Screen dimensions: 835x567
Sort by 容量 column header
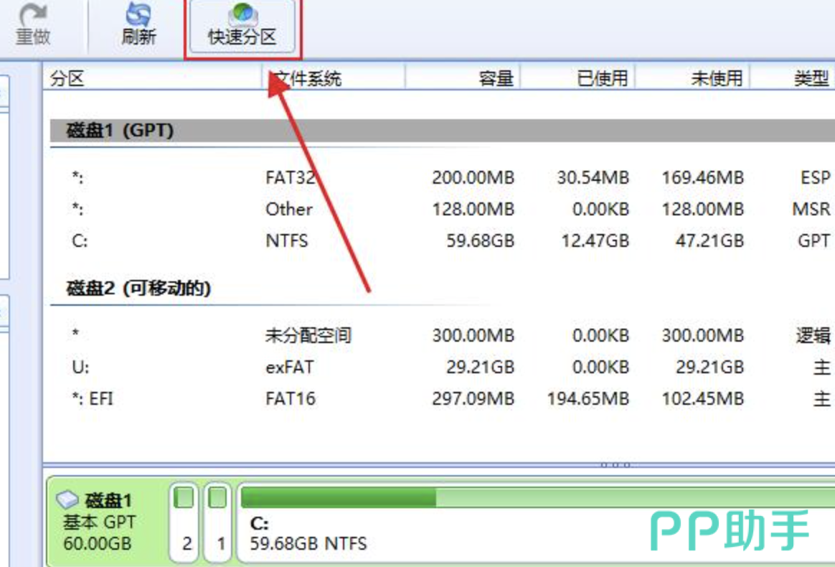(x=463, y=78)
